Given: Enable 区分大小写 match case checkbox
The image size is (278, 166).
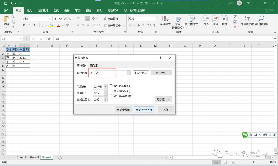Looking at the screenshot, I should (111, 86).
